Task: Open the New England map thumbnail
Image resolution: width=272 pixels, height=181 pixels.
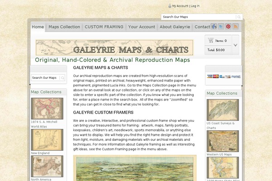Action: coord(47,140)
